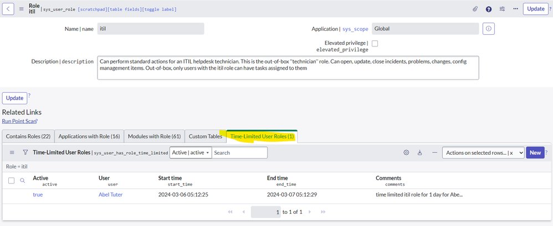Screen dimensions: 553x226
Task: Go back using the header arrow
Action: (x=8, y=9)
